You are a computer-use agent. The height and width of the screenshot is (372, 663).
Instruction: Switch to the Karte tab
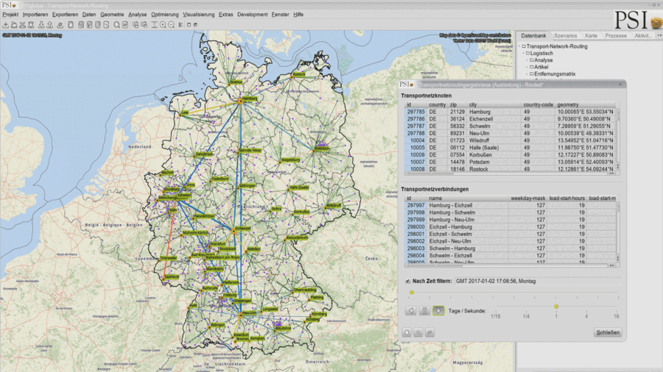coord(591,35)
